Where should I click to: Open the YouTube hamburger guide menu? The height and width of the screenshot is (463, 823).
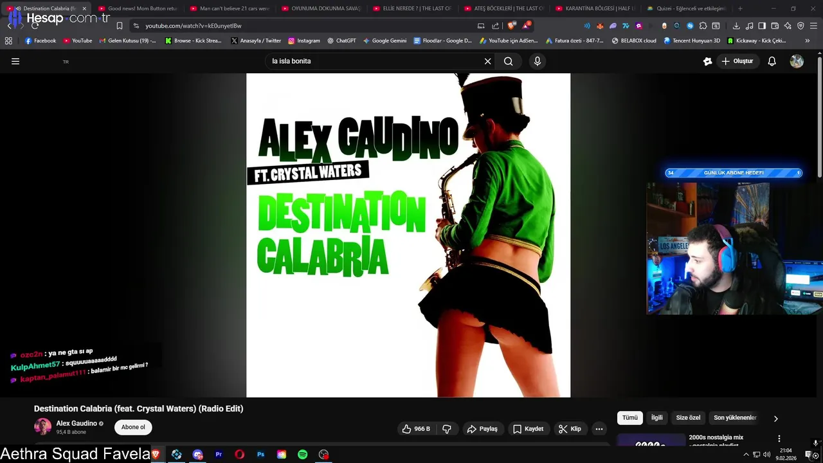(x=15, y=61)
